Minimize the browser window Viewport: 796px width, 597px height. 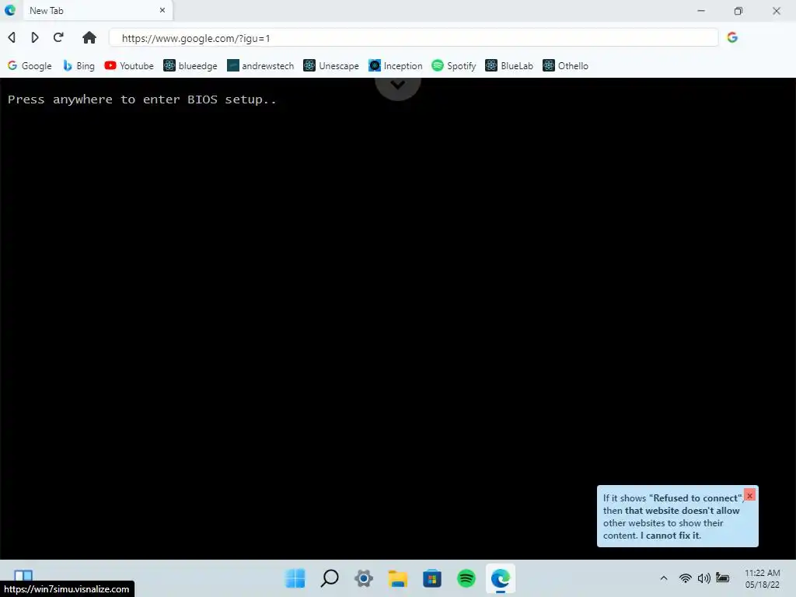701,11
